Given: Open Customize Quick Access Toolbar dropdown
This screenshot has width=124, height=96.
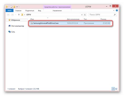Looking at the screenshot, I should [17, 7].
